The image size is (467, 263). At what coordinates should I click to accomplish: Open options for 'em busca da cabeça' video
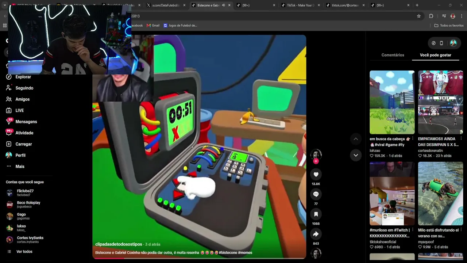pyautogui.click(x=413, y=139)
